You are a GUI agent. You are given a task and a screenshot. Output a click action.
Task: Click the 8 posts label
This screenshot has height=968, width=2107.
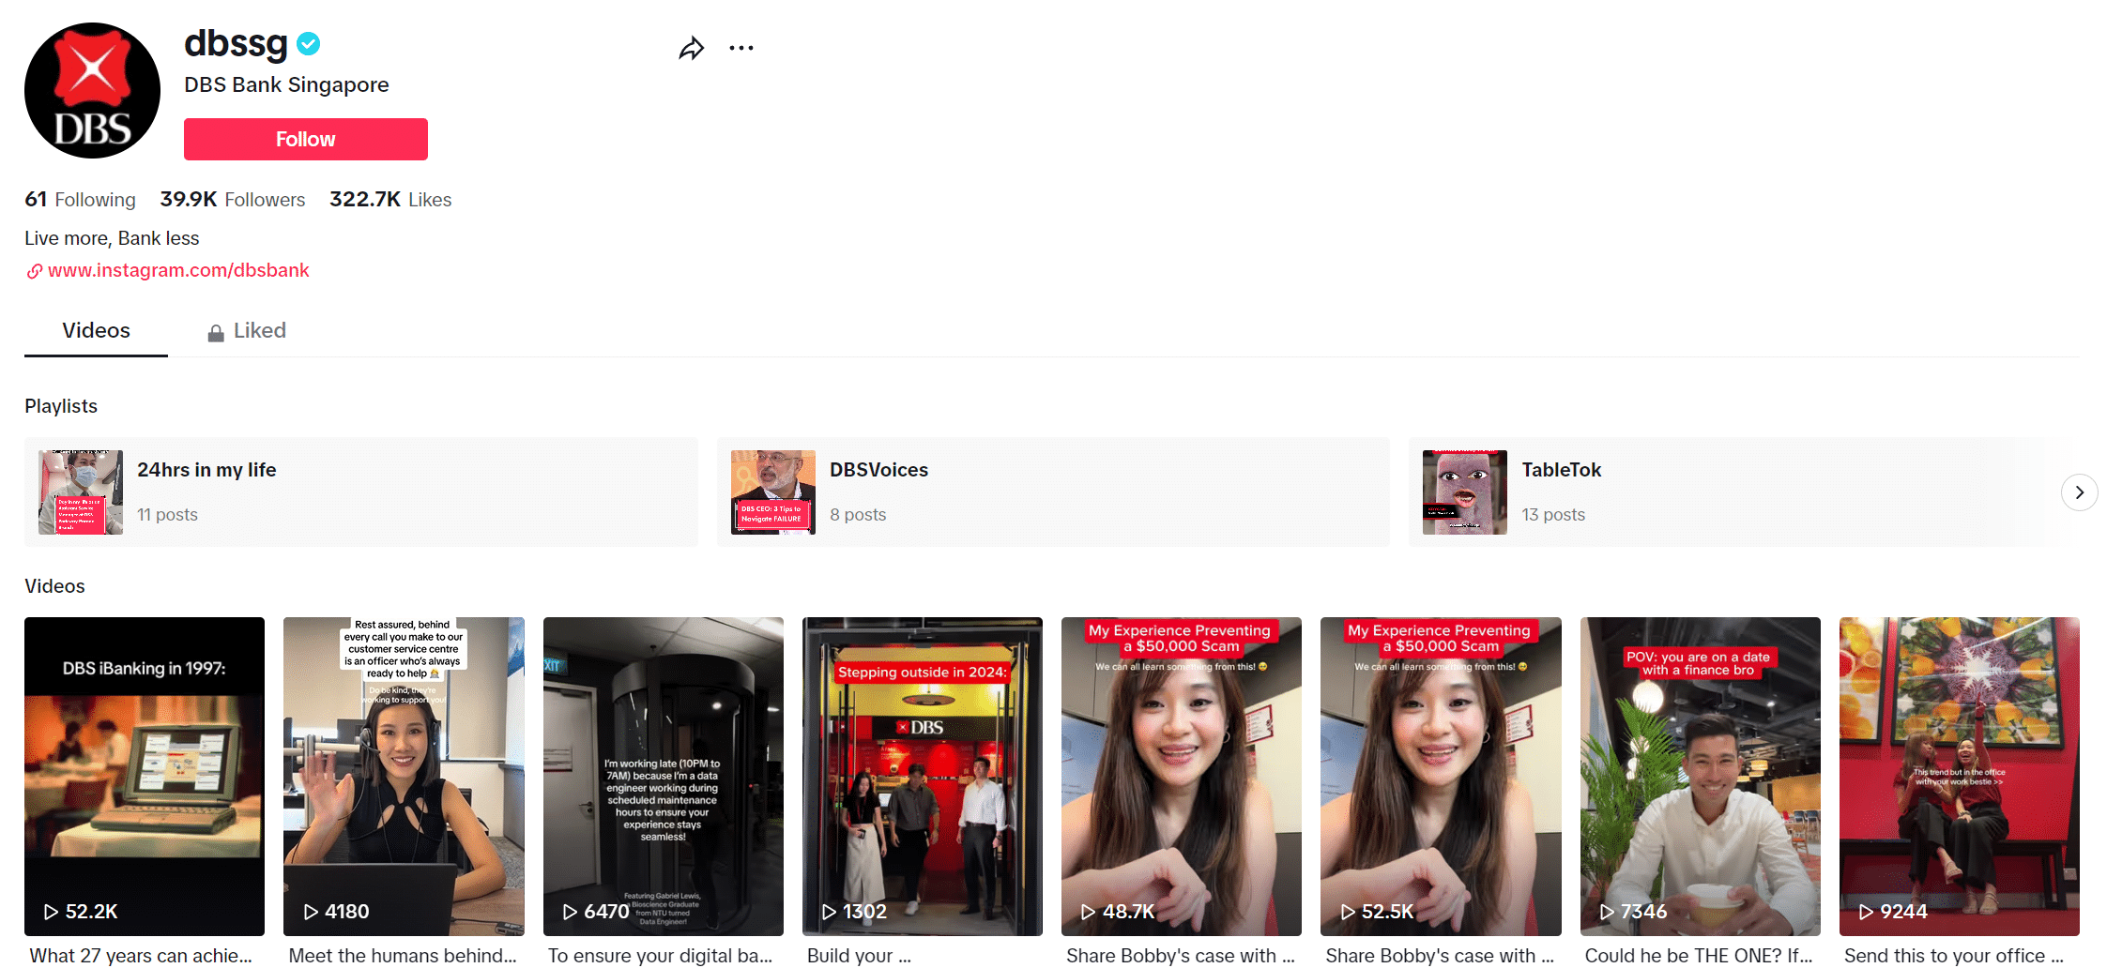[x=858, y=514]
